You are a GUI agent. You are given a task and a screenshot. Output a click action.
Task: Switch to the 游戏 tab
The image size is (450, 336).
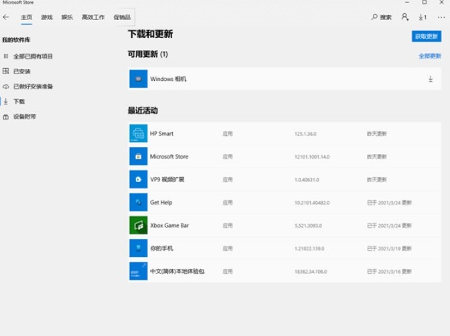[x=47, y=17]
